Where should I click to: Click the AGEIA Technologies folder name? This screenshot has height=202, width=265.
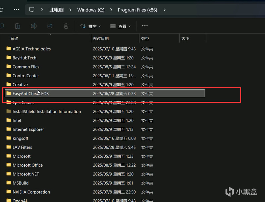[32, 49]
